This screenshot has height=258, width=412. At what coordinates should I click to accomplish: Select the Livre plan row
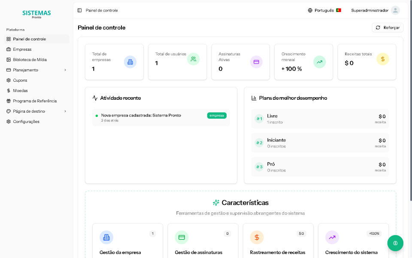pos(320,119)
